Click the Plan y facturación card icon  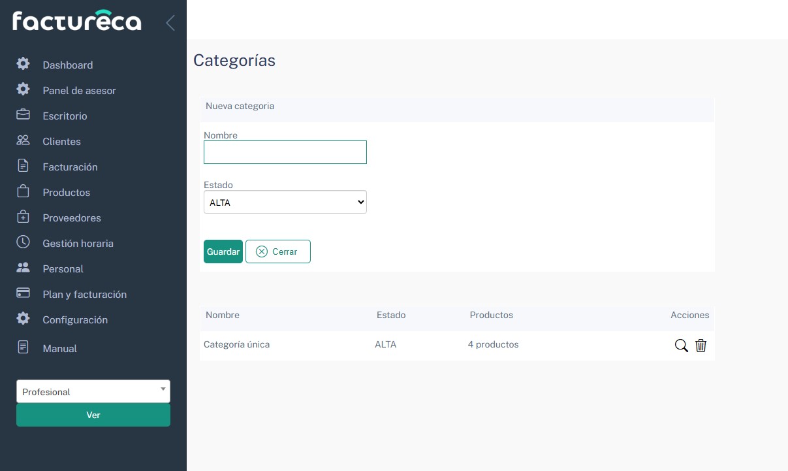click(23, 293)
